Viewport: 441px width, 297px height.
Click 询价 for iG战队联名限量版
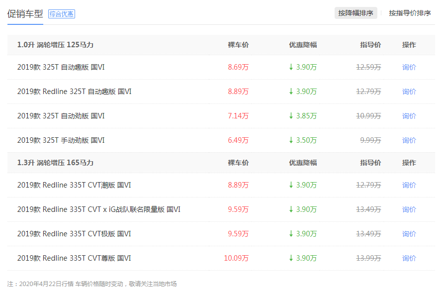point(409,209)
